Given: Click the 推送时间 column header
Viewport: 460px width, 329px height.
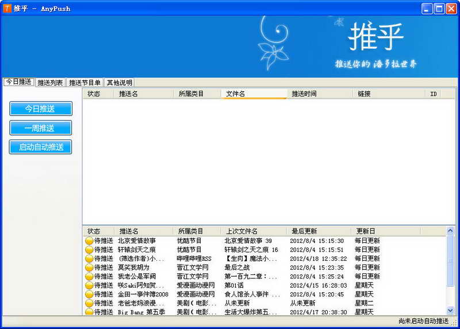Looking at the screenshot, I should (320, 94).
